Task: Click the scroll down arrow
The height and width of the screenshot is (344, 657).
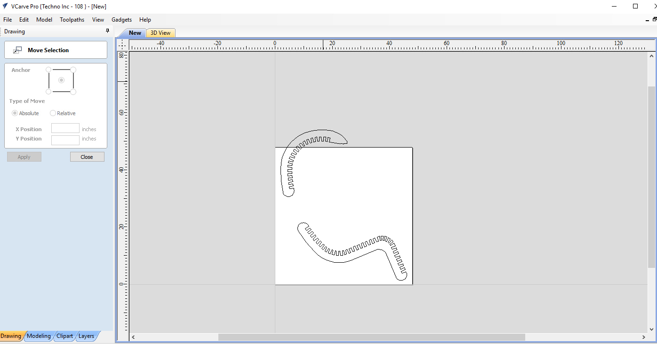Action: [651, 329]
